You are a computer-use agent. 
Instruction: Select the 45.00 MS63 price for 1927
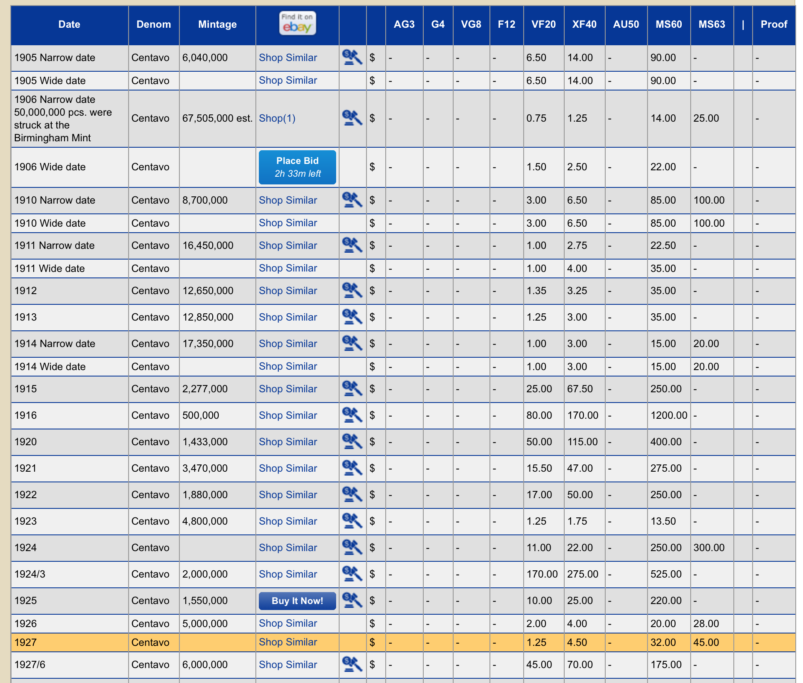tap(706, 642)
